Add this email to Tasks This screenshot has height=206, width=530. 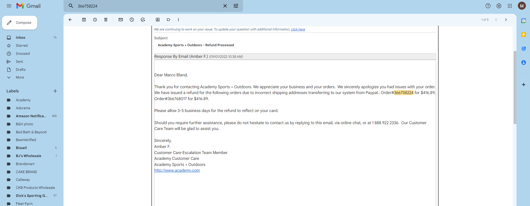[143, 20]
